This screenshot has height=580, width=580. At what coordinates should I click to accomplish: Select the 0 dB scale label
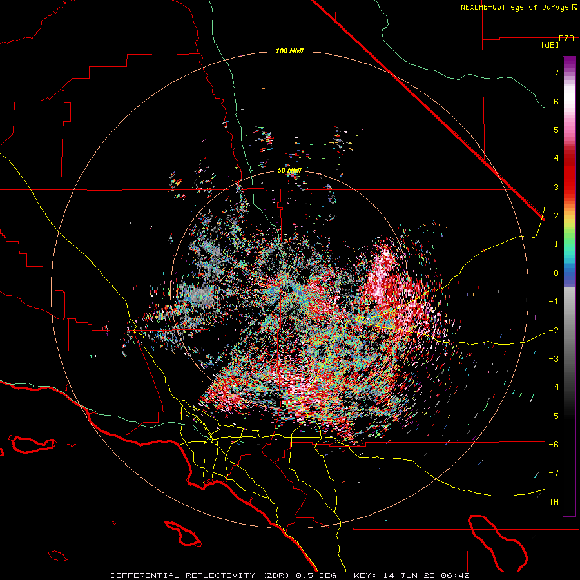pos(556,273)
